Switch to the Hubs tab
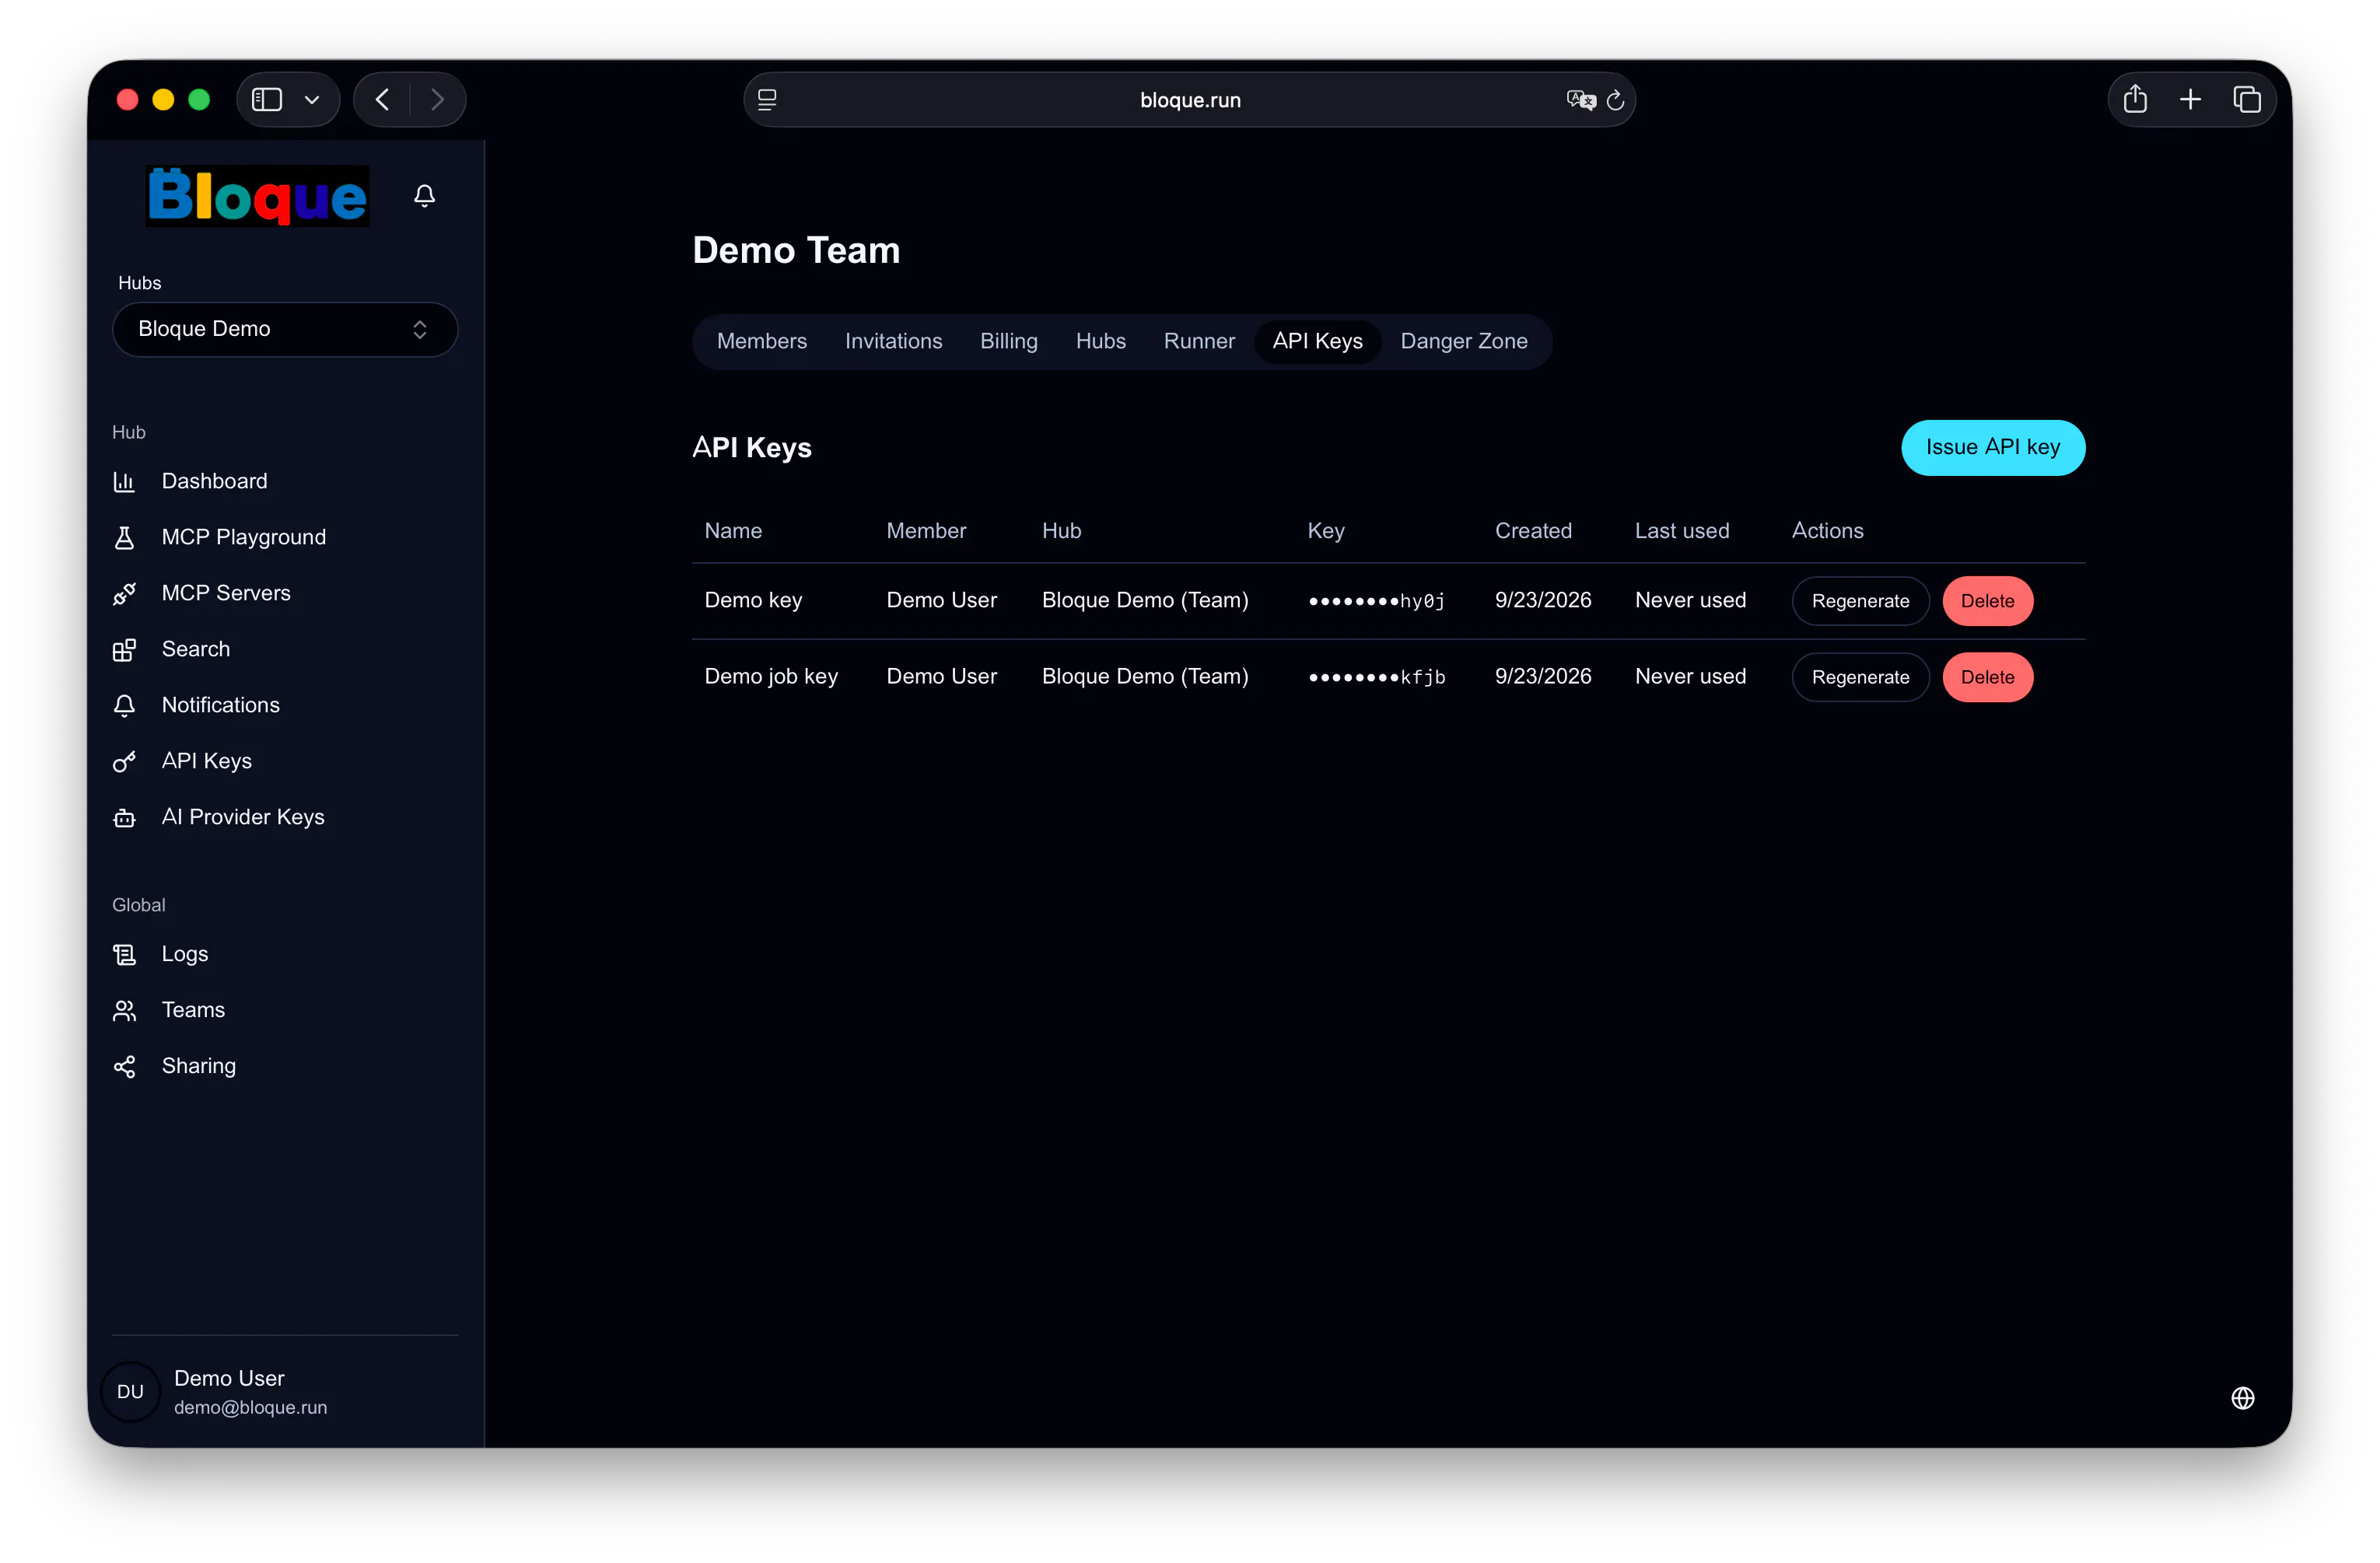This screenshot has height=1563, width=2380. (1101, 342)
